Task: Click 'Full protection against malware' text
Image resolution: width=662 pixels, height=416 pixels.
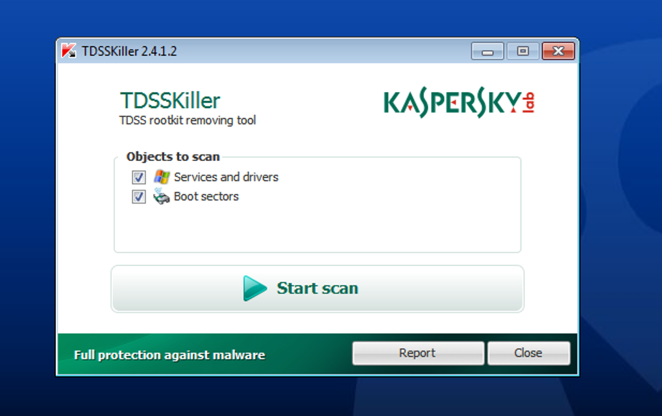Action: click(170, 355)
